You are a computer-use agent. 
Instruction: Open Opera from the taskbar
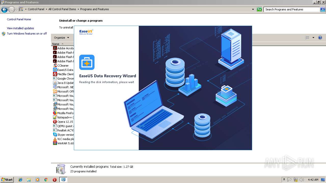(55, 180)
